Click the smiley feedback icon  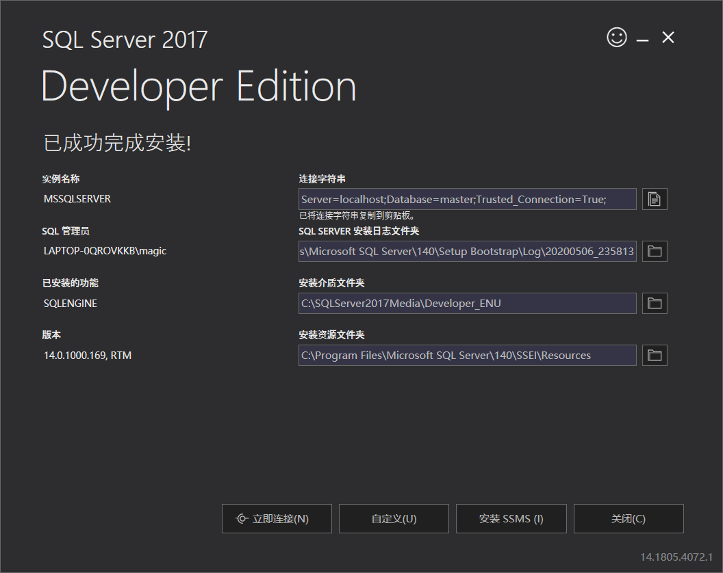616,38
